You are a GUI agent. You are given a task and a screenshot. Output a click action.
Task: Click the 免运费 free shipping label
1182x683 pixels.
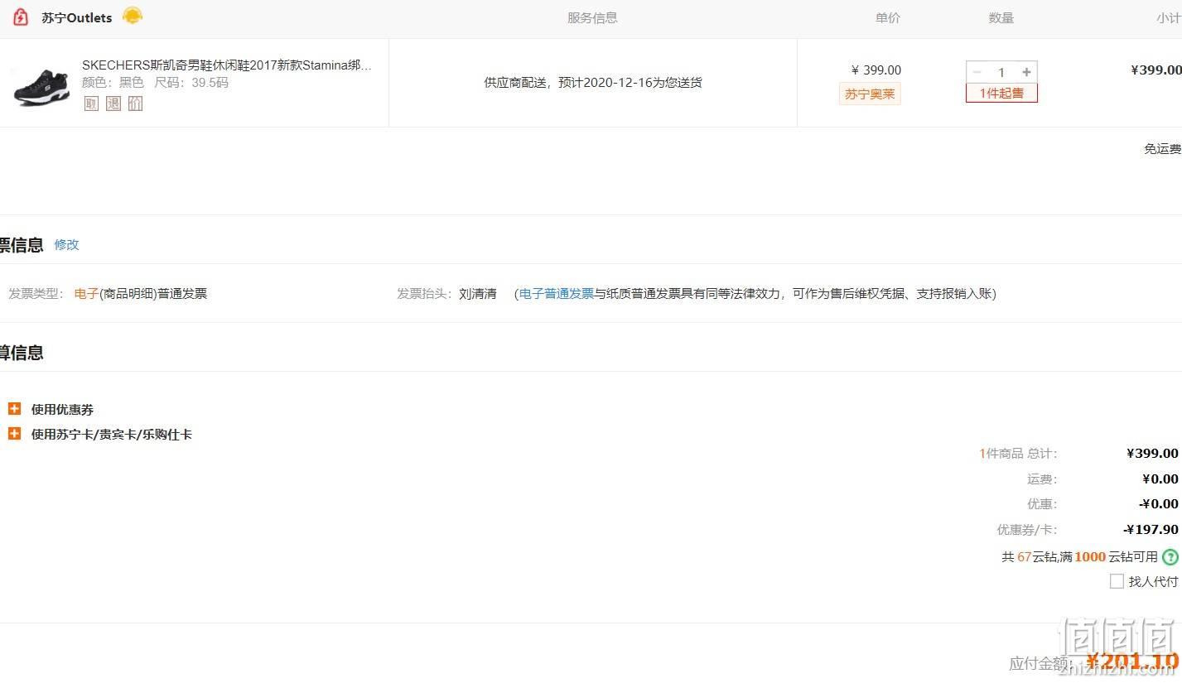point(1163,149)
